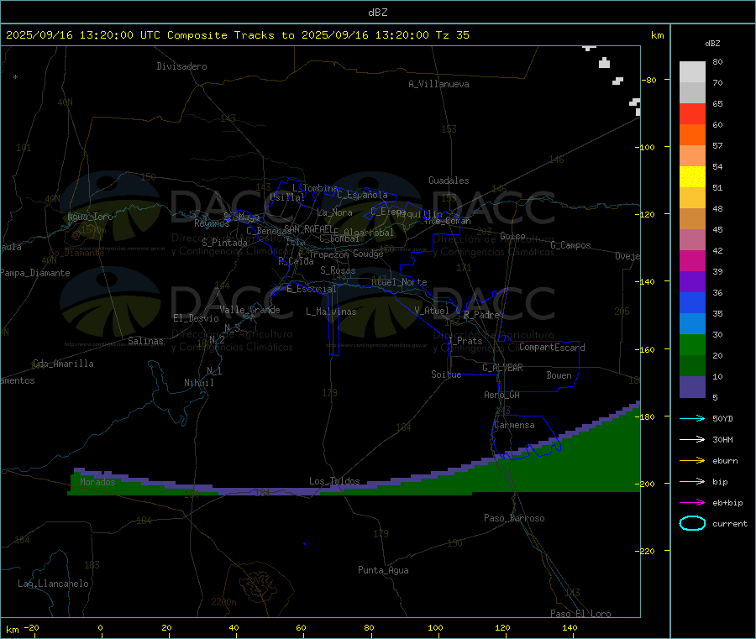Click the Los_Toldos map label
This screenshot has width=756, height=639.
click(334, 481)
